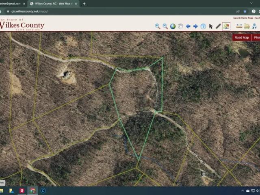Screen dimensions: 260x195
Task: Go to next map extent arrow
Action: click(195, 26)
